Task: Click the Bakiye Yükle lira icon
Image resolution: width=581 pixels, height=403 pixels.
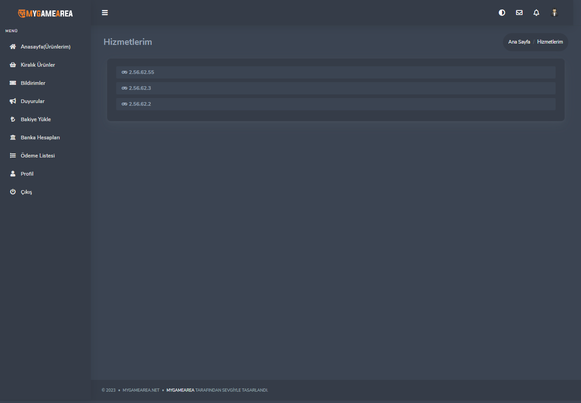Action: coord(13,119)
